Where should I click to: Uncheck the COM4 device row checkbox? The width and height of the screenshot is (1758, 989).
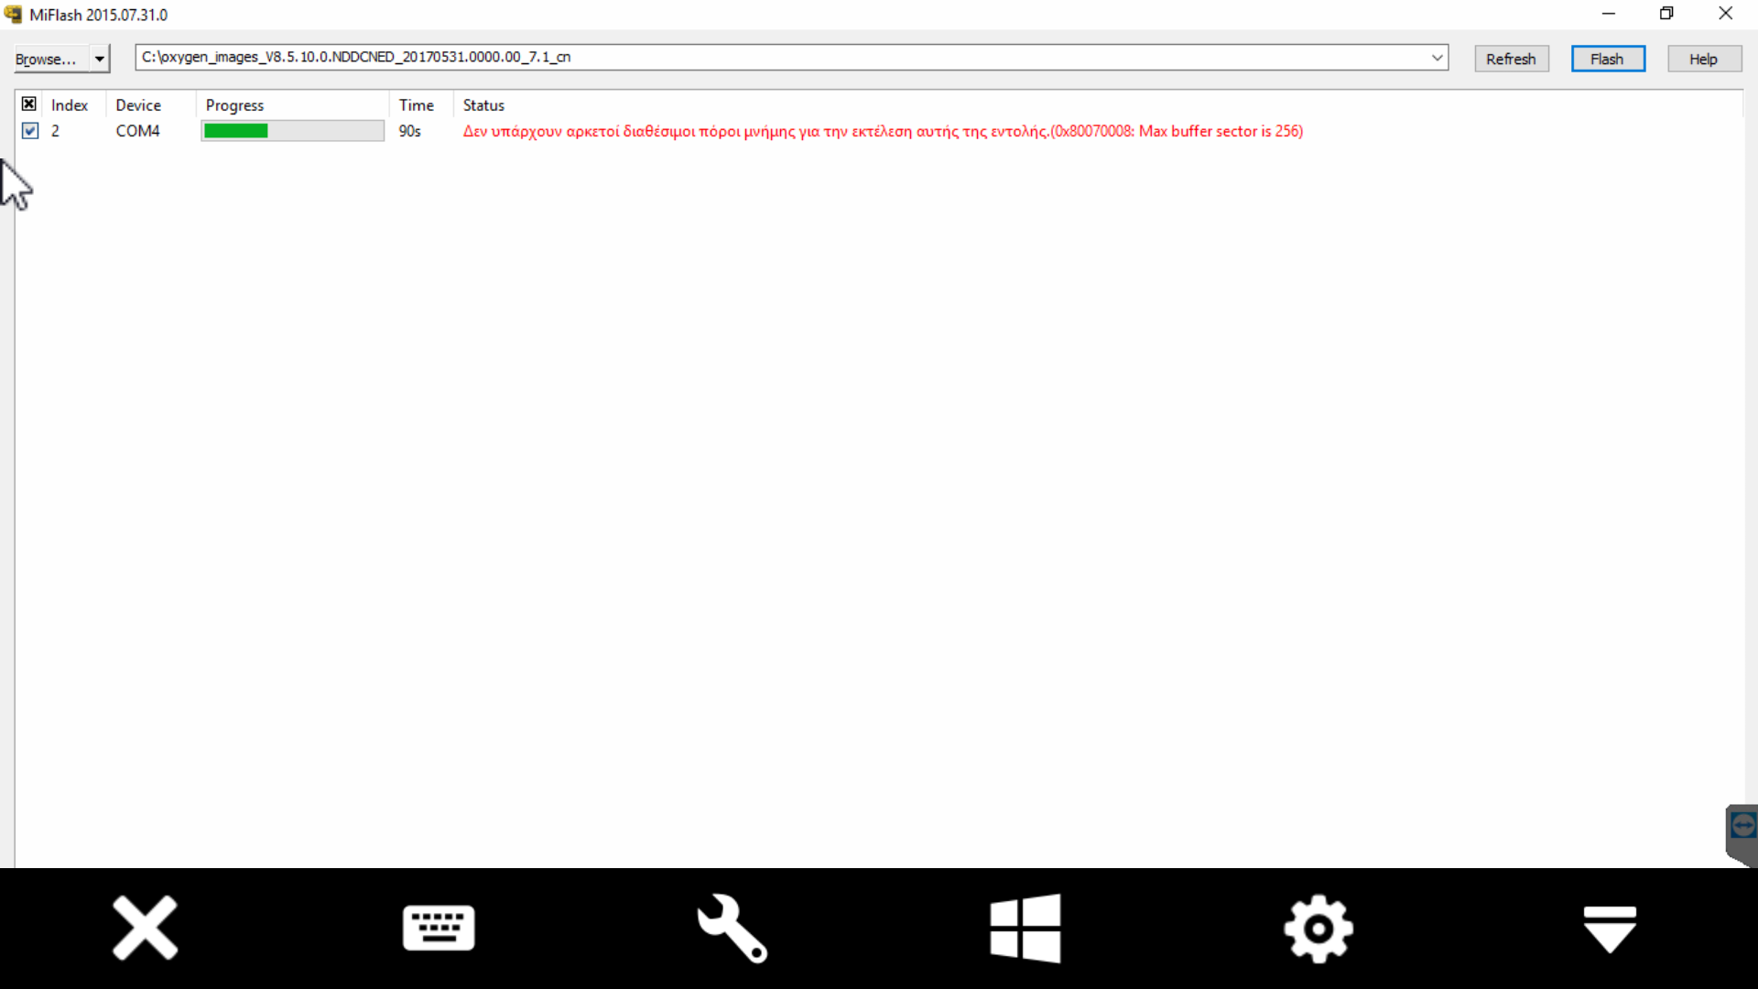[x=30, y=131]
